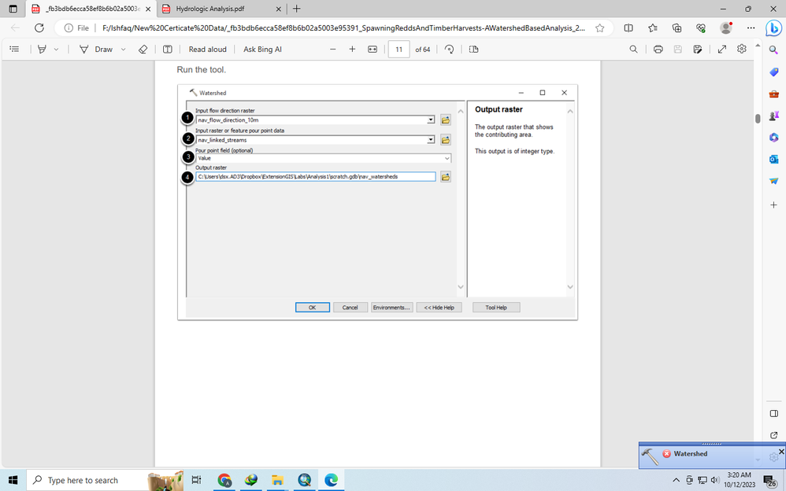Open File Explorer from taskbar
786x491 pixels.
click(x=277, y=480)
